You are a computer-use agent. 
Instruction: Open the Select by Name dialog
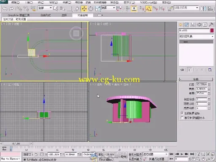(x=62, y=9)
